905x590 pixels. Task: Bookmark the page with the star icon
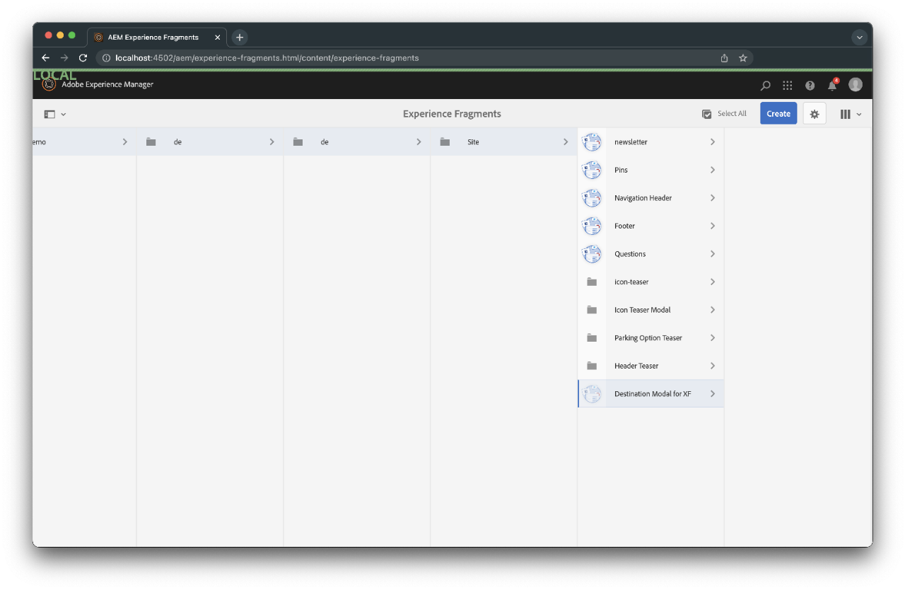tap(743, 58)
